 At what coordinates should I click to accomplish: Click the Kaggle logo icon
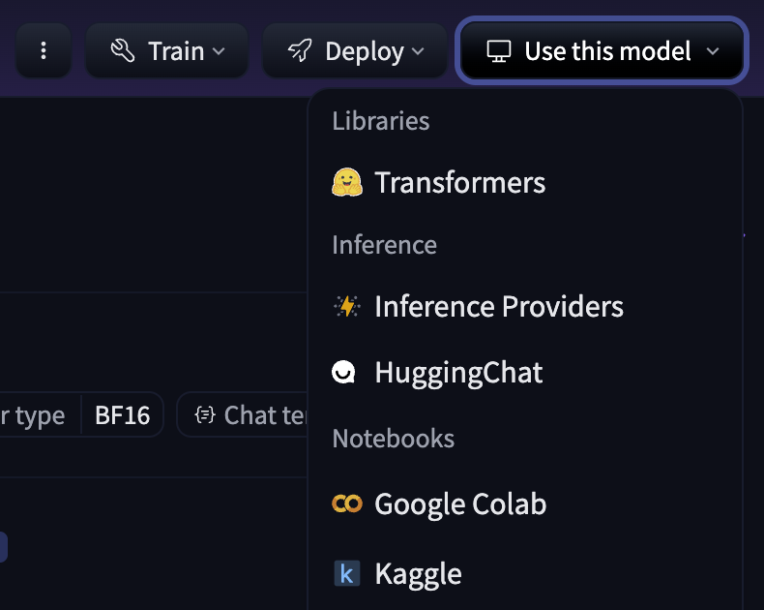pos(346,573)
